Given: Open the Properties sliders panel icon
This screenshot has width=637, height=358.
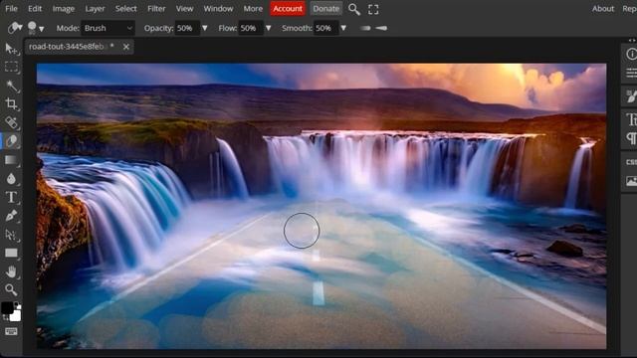Looking at the screenshot, I should (x=631, y=73).
